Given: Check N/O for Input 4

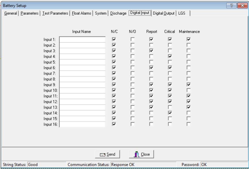Looking at the screenshot, I should tap(133, 56).
